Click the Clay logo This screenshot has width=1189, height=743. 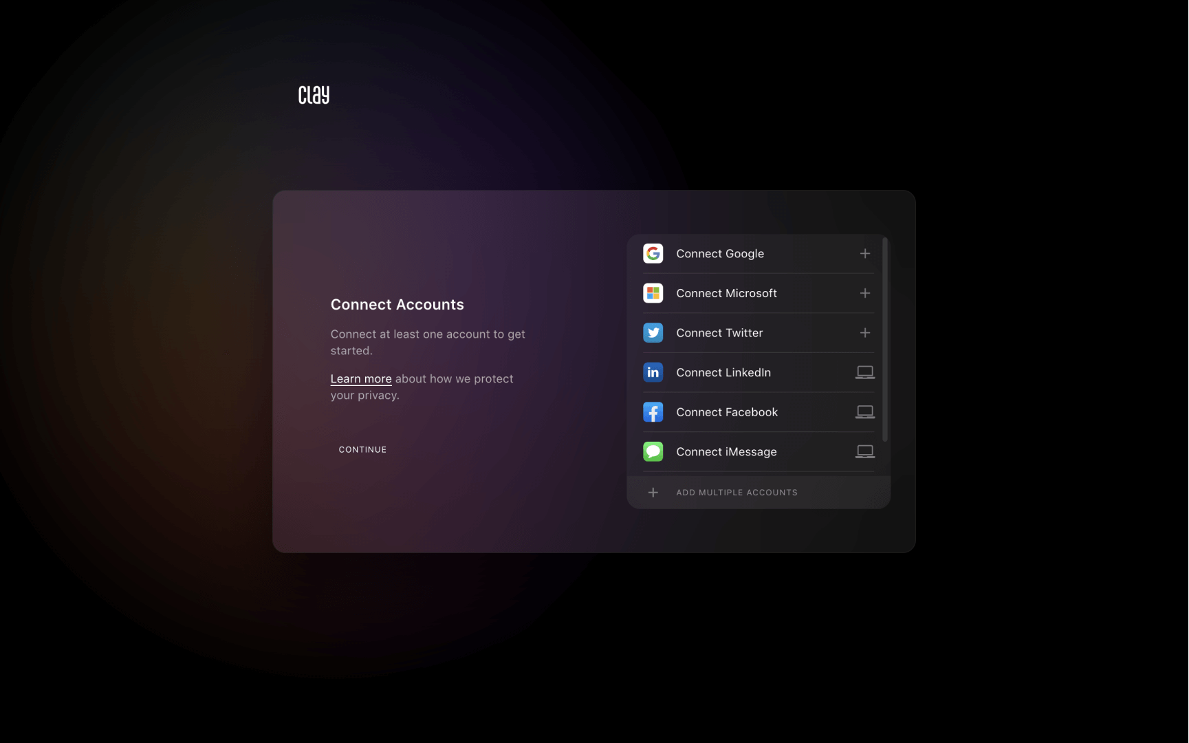pyautogui.click(x=314, y=94)
